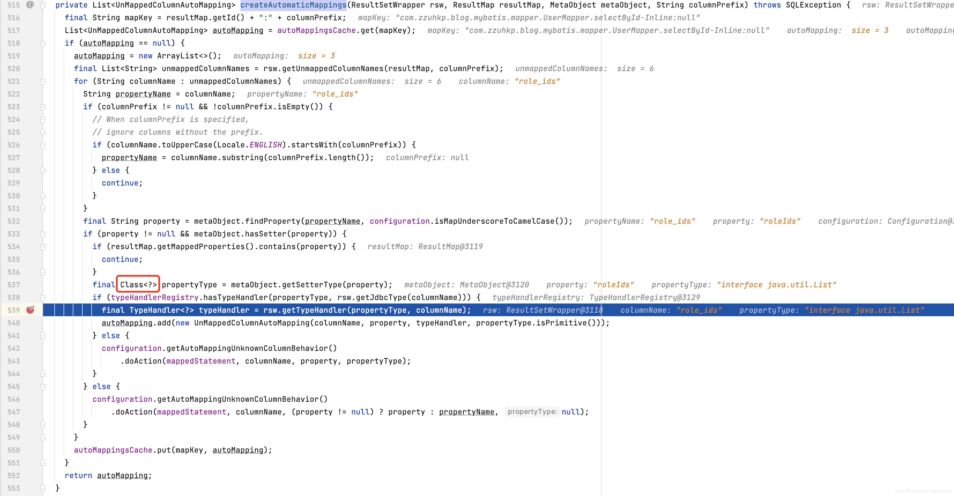Fold the columnPrefix if block at line 523
The image size is (954, 496).
[42, 107]
